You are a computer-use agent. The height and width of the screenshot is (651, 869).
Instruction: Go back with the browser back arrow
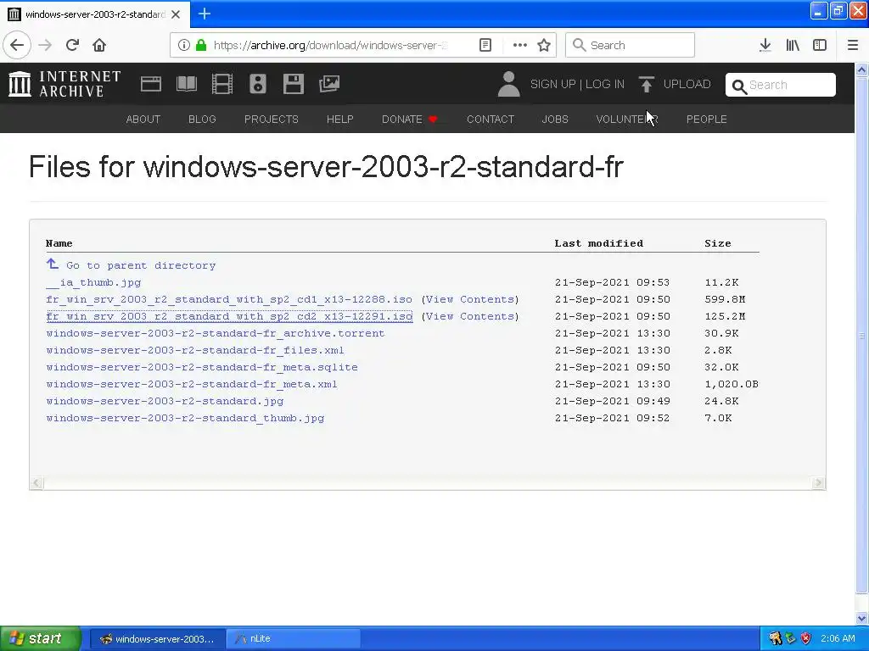coord(17,46)
